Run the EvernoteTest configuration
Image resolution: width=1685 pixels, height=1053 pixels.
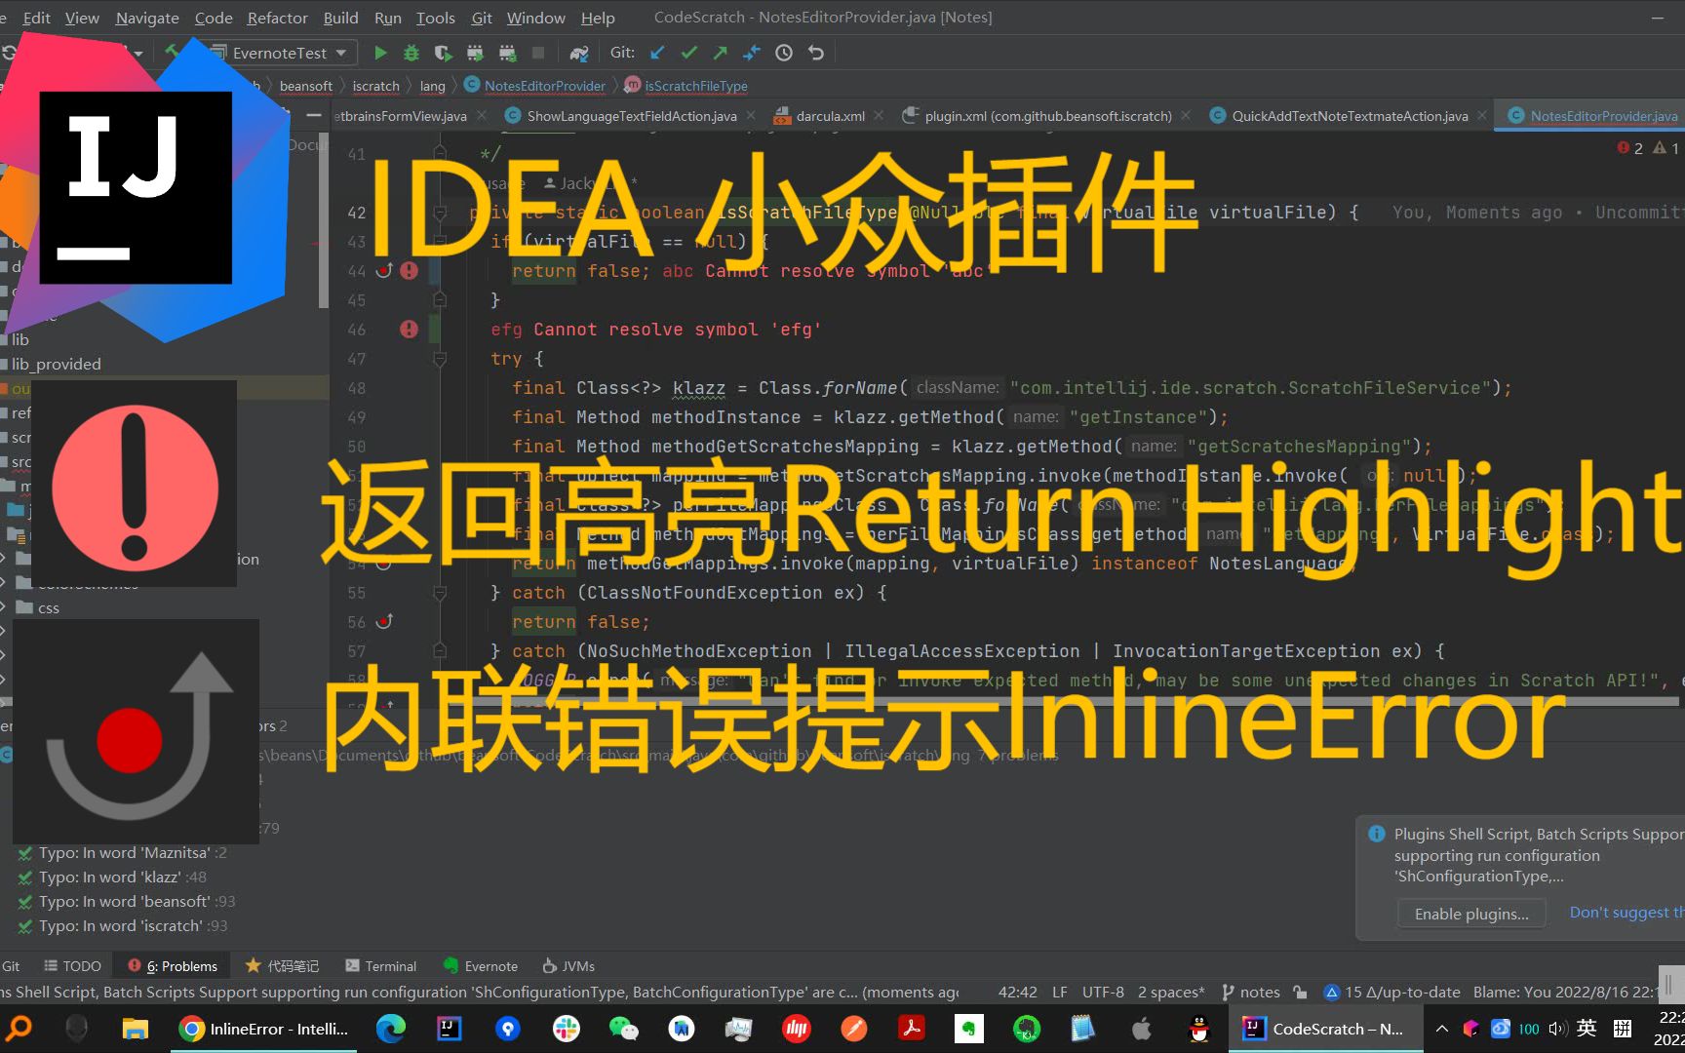pos(380,53)
